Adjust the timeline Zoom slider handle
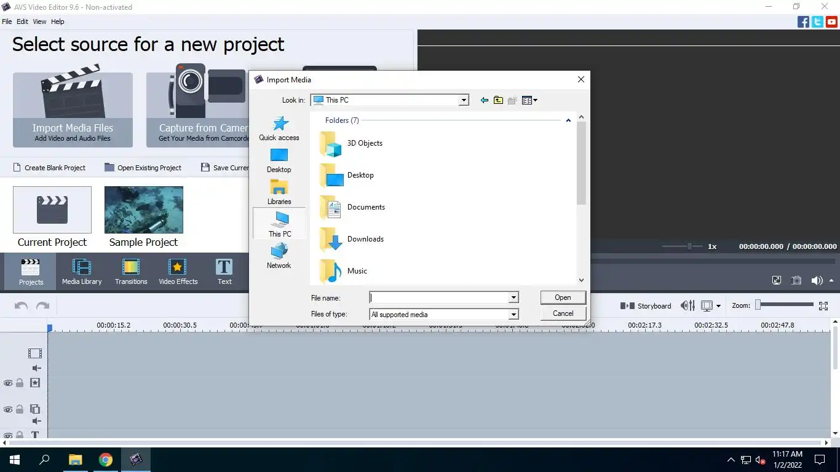This screenshot has height=472, width=840. 759,304
